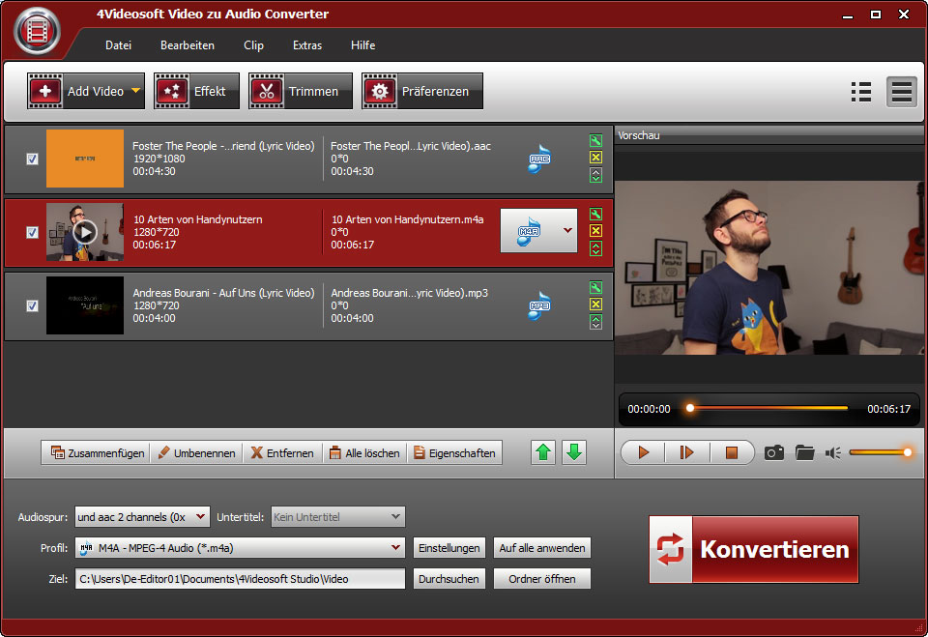Open settings wrench for Foster The People row
928x637 pixels.
coord(596,140)
